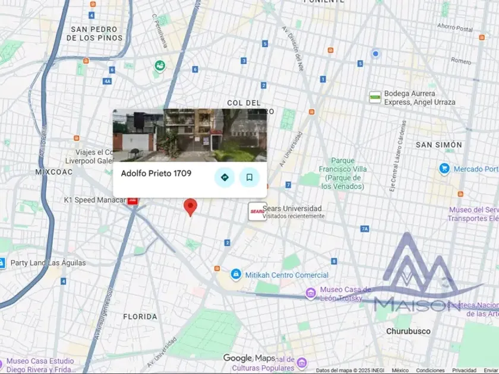This screenshot has height=374, width=499.
Task: Click the blue current location dot
Action: 375,53
